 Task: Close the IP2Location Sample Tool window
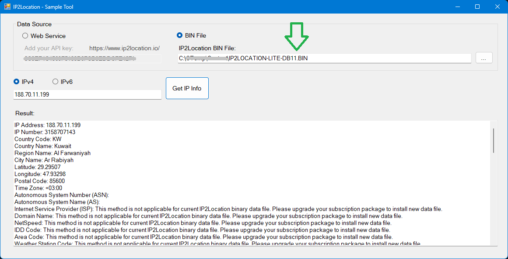(x=497, y=7)
